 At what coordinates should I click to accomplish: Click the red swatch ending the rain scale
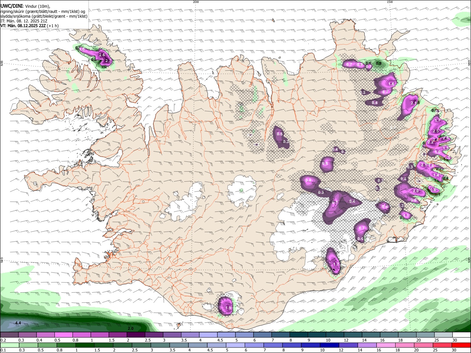click(x=461, y=345)
